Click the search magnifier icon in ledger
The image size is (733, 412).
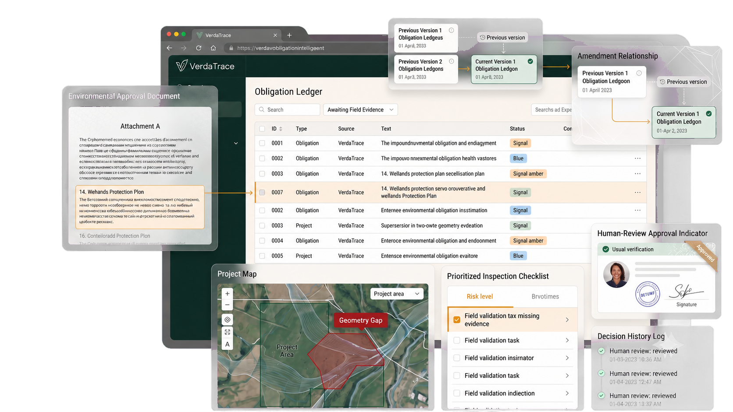click(262, 109)
